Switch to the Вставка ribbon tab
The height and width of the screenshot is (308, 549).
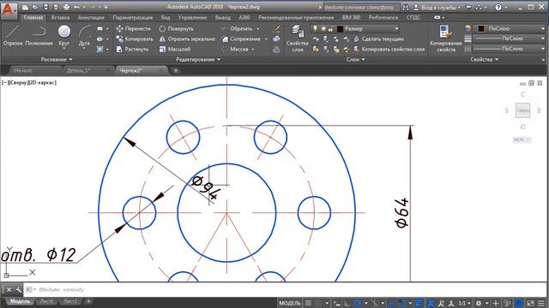pos(60,17)
